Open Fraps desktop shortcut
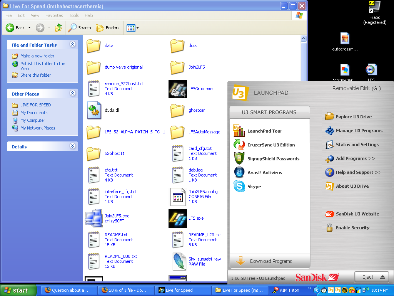394x296 pixels. [x=374, y=13]
